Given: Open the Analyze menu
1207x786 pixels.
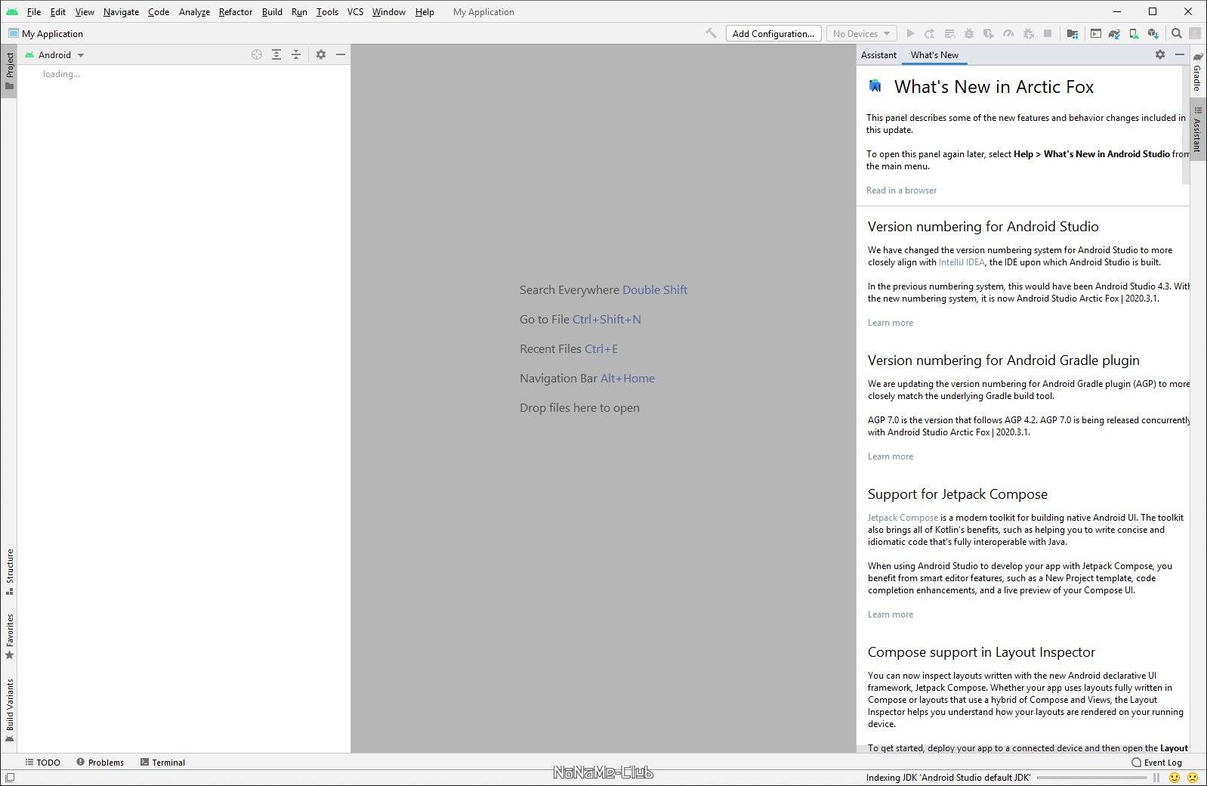Looking at the screenshot, I should click(x=194, y=12).
